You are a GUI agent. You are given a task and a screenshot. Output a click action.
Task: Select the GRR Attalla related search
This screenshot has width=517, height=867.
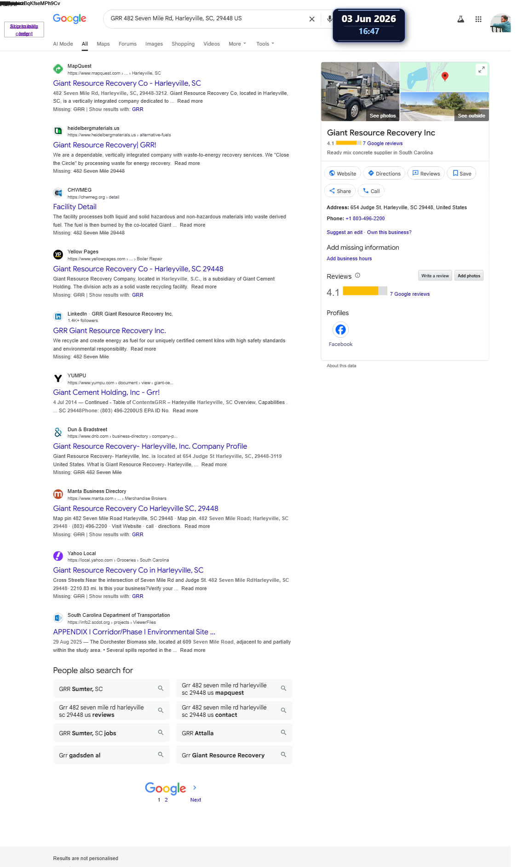coord(234,733)
